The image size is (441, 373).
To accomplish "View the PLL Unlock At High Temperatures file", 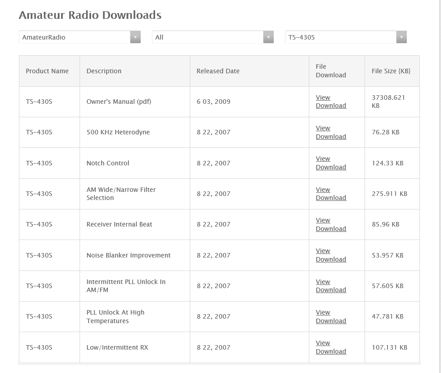I will tap(323, 313).
